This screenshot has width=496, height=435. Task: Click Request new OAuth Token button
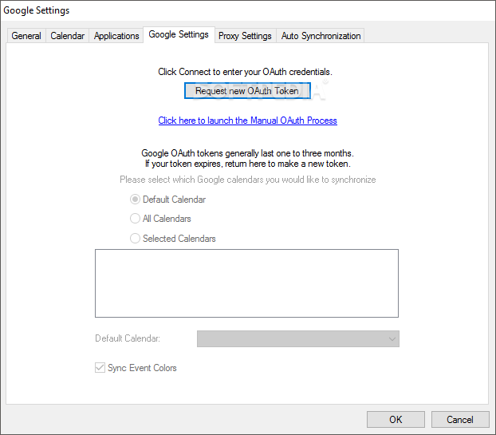pyautogui.click(x=247, y=91)
